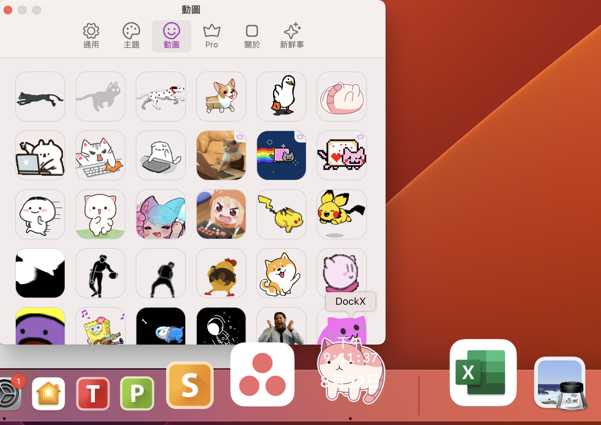Choose the white astronaut line-art animation
This screenshot has height=425, width=601.
point(221,326)
